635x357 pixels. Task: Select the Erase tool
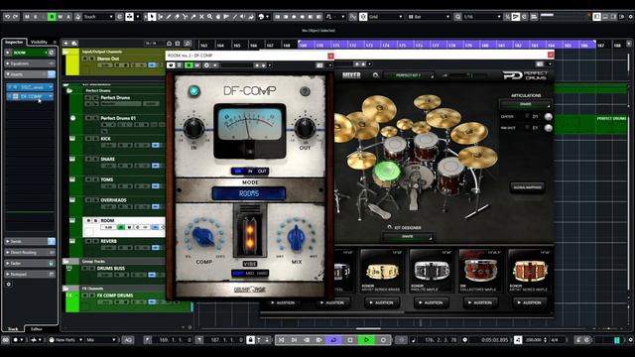[177, 17]
